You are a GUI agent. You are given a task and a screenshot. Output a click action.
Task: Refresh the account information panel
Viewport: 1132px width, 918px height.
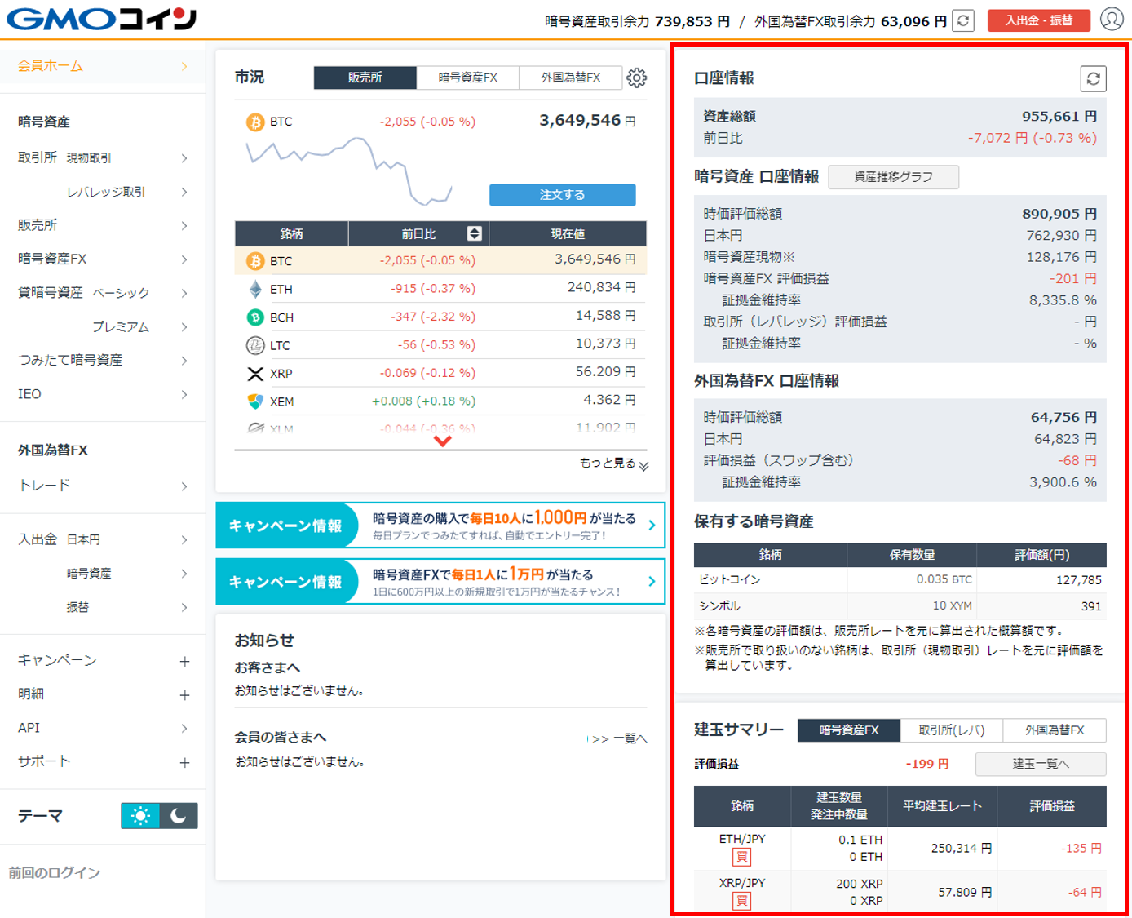click(1093, 79)
